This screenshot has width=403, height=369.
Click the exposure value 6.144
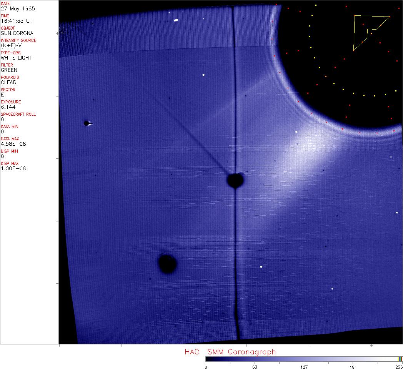pos(8,107)
